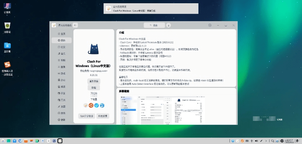Click the version number 0.20.31

(x=94, y=75)
